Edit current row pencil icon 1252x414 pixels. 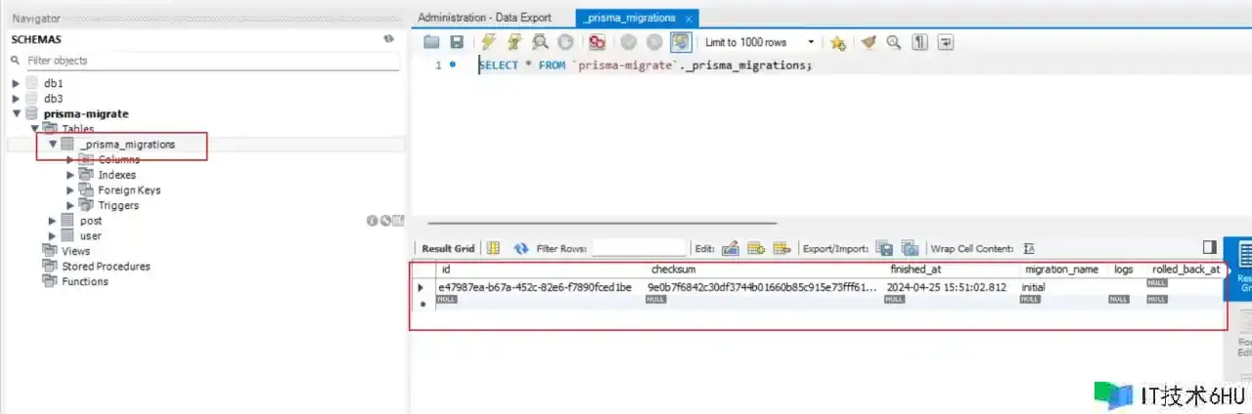[x=730, y=249]
